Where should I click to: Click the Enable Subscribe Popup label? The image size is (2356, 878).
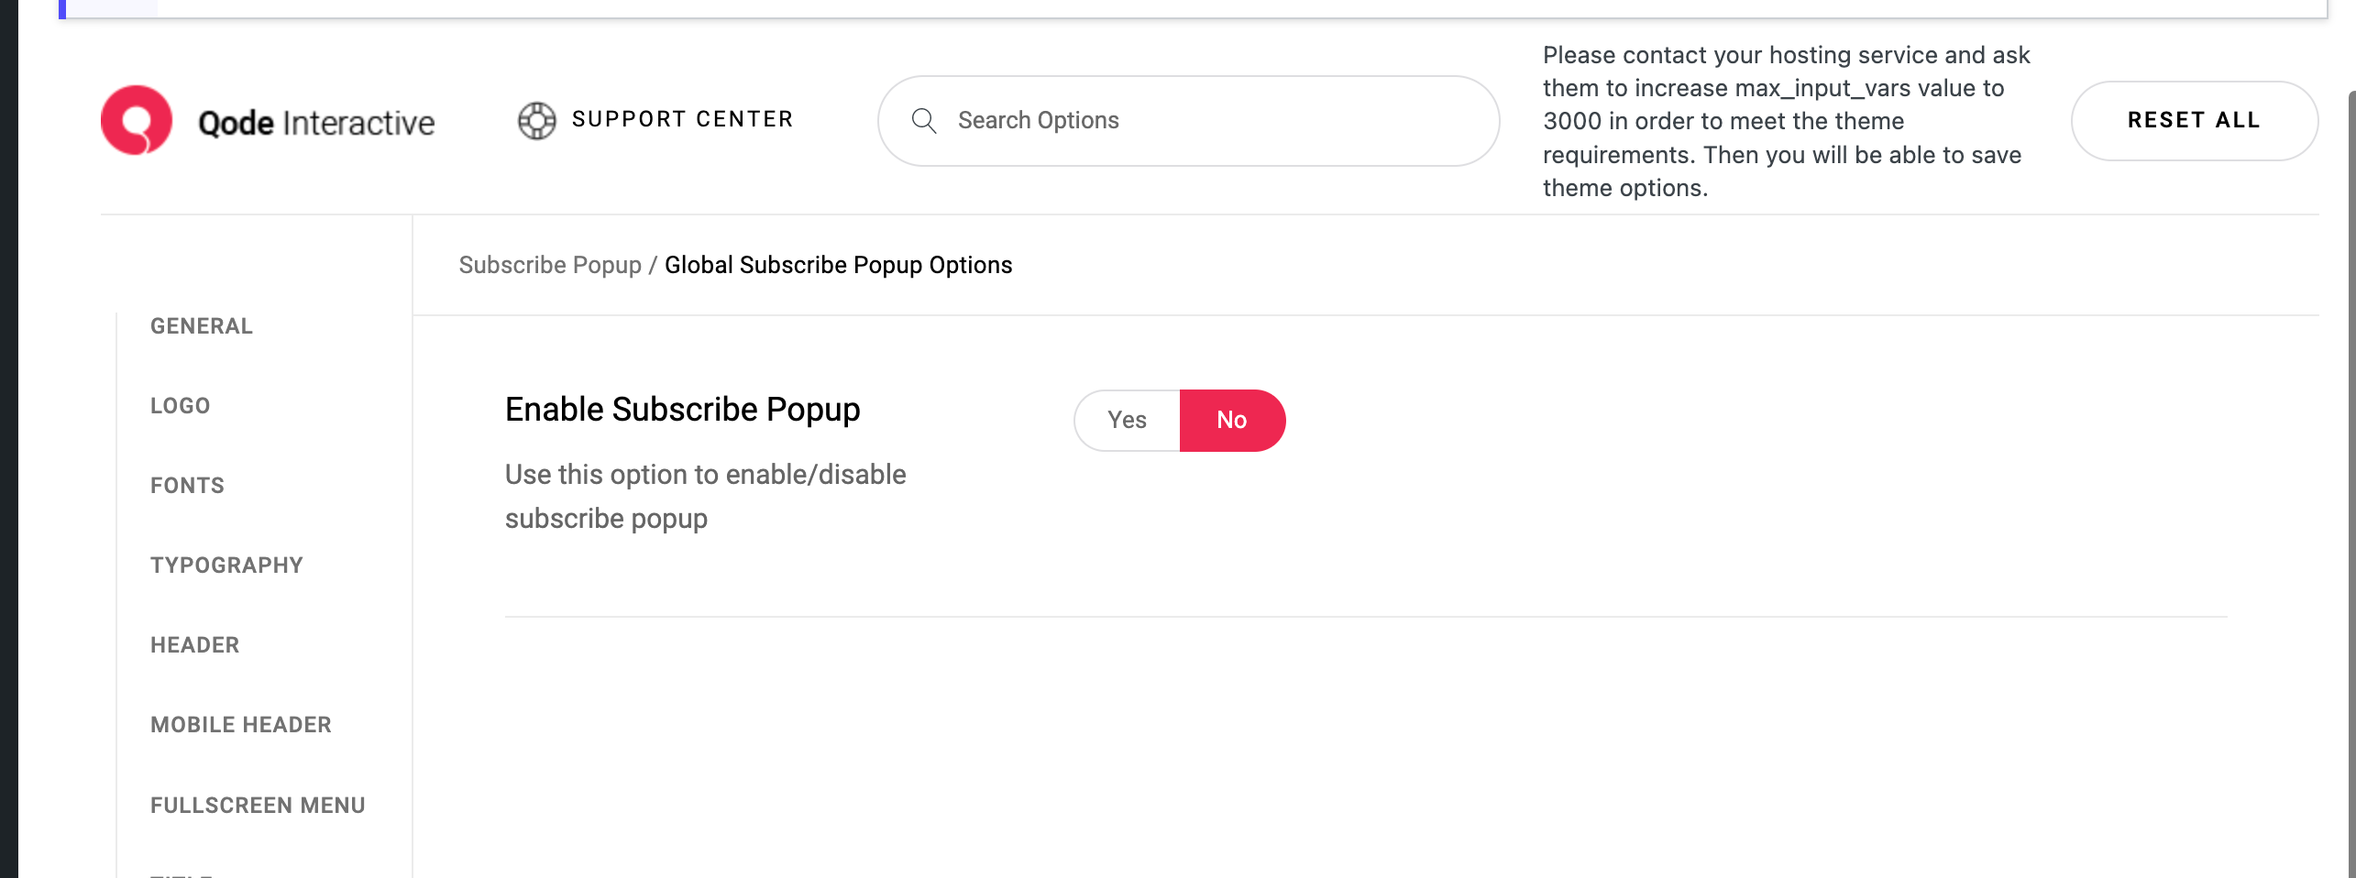(x=682, y=409)
